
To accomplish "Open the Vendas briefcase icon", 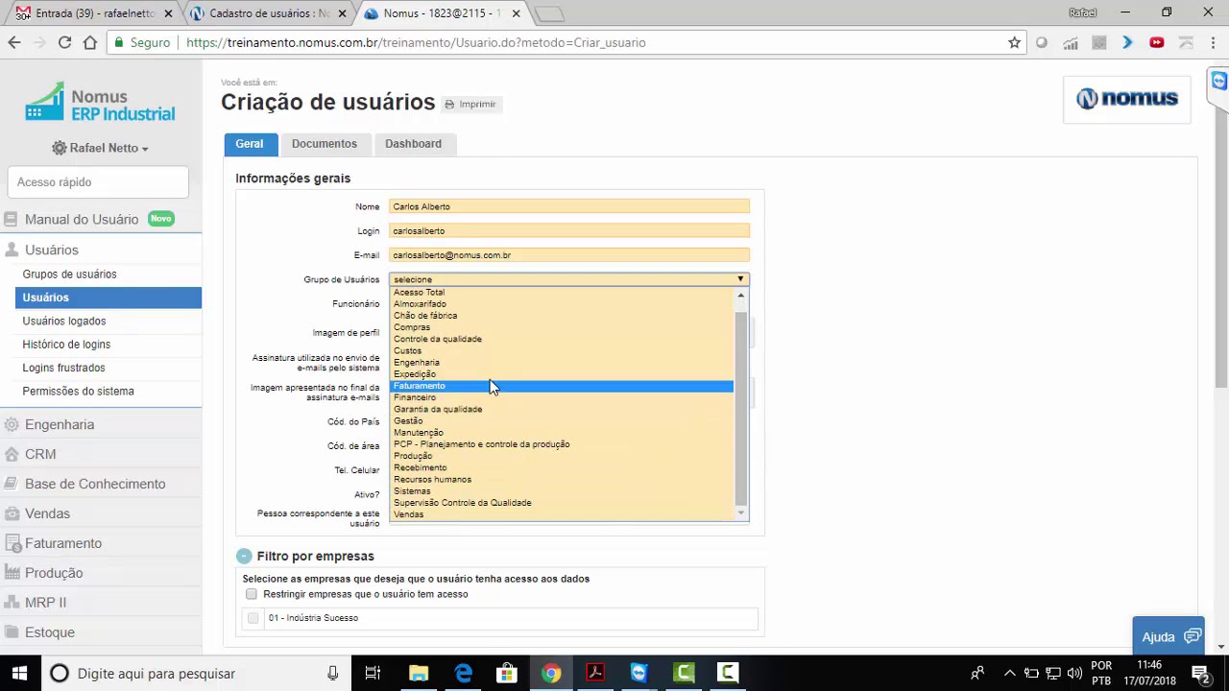I will click(x=12, y=513).
